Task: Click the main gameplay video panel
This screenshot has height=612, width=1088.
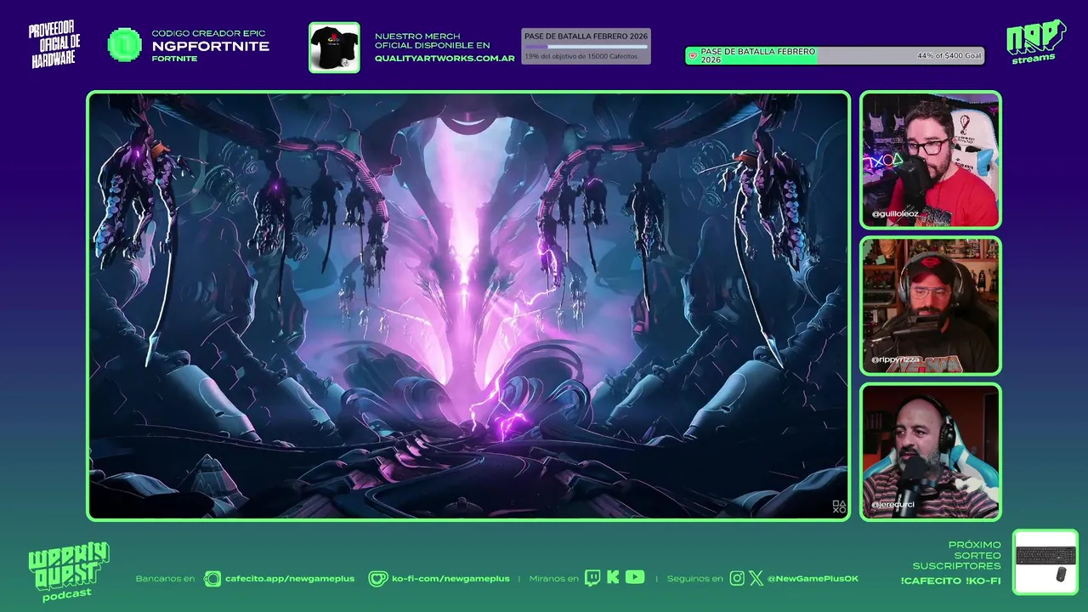Action: (x=468, y=306)
